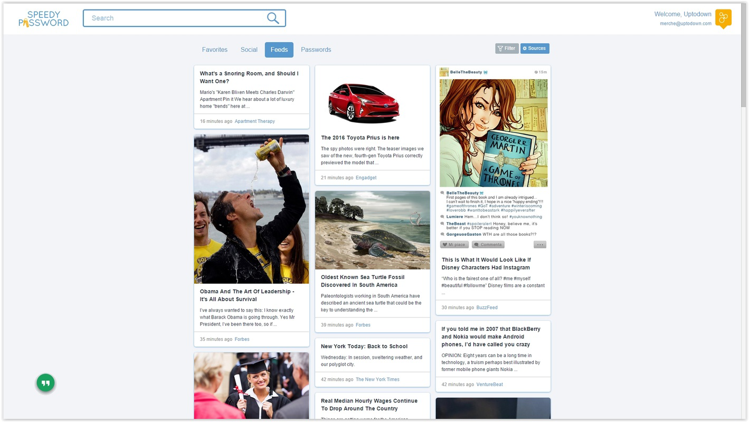
Task: Follow The New York Times source link
Action: click(x=377, y=379)
